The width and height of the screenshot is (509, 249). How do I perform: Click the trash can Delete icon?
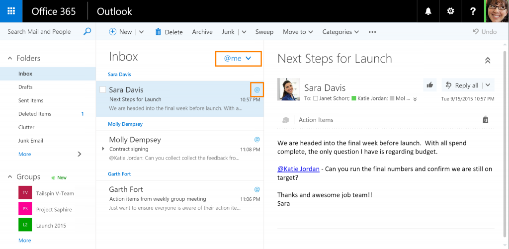(x=158, y=32)
